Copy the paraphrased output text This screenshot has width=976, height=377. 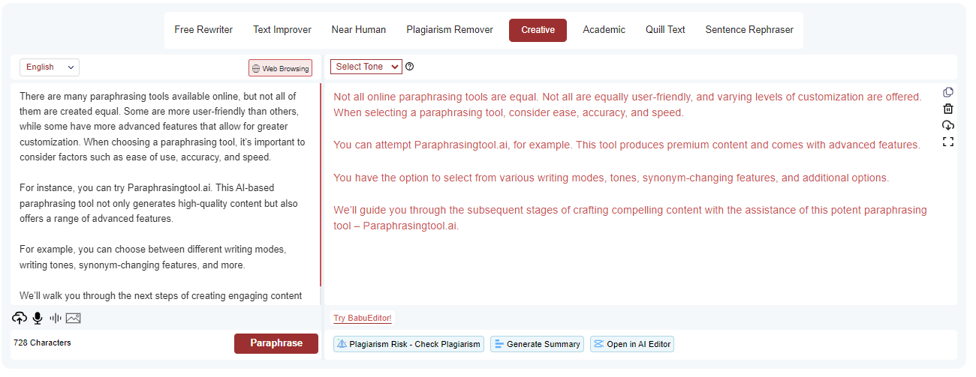[x=948, y=92]
